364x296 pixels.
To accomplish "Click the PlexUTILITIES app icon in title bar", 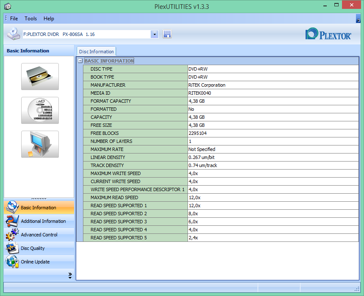I will click(x=8, y=6).
